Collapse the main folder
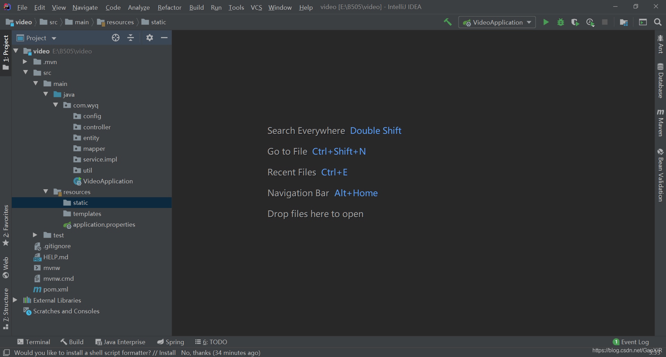Image resolution: width=666 pixels, height=357 pixels. point(36,84)
